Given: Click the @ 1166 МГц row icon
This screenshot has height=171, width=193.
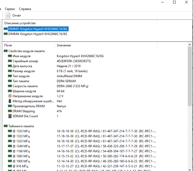Looking at the screenshot, I should [x=10, y=151].
